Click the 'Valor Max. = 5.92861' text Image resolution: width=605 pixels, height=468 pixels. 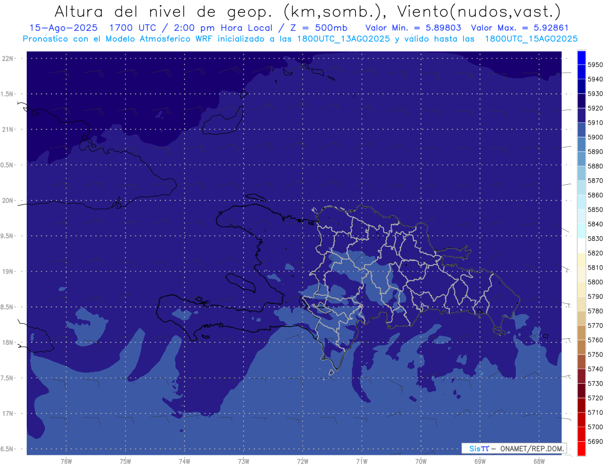[519, 28]
